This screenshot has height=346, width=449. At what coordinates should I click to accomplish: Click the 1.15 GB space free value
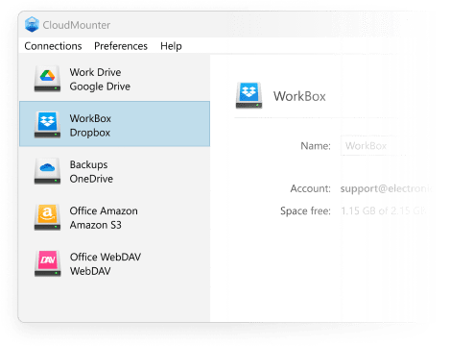pyautogui.click(x=384, y=210)
